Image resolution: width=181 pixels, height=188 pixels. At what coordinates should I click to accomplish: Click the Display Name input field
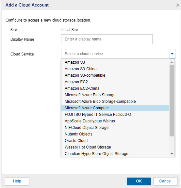[x=107, y=39]
